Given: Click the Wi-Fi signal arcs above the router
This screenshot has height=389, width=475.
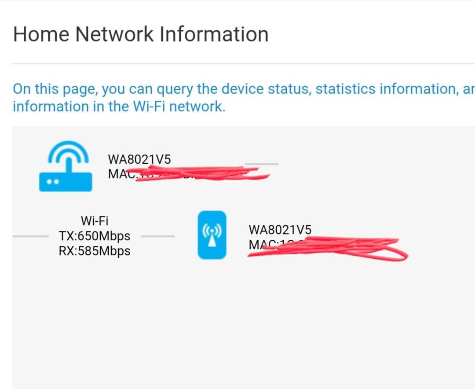Looking at the screenshot, I should click(69, 152).
